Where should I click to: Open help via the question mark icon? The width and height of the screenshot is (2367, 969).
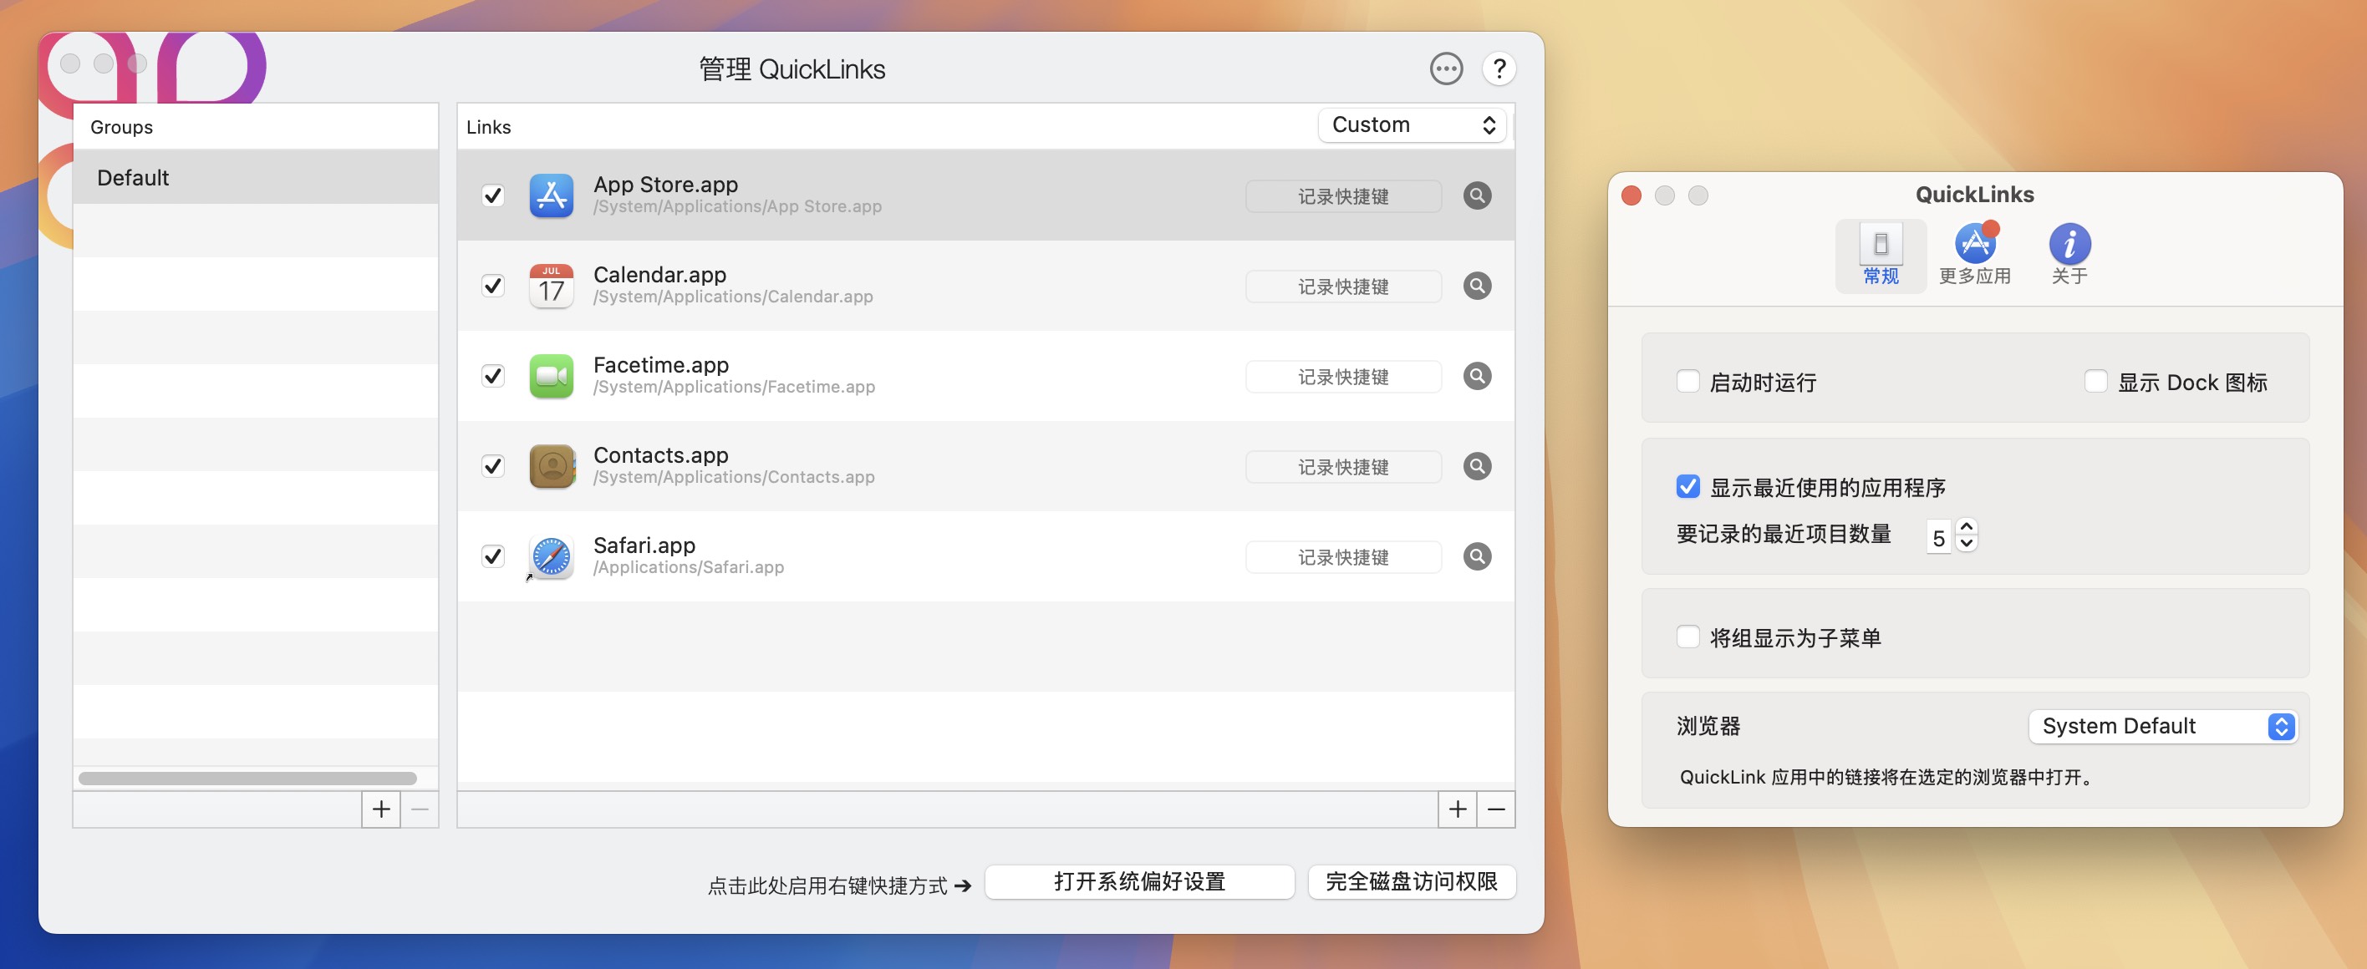[1499, 68]
